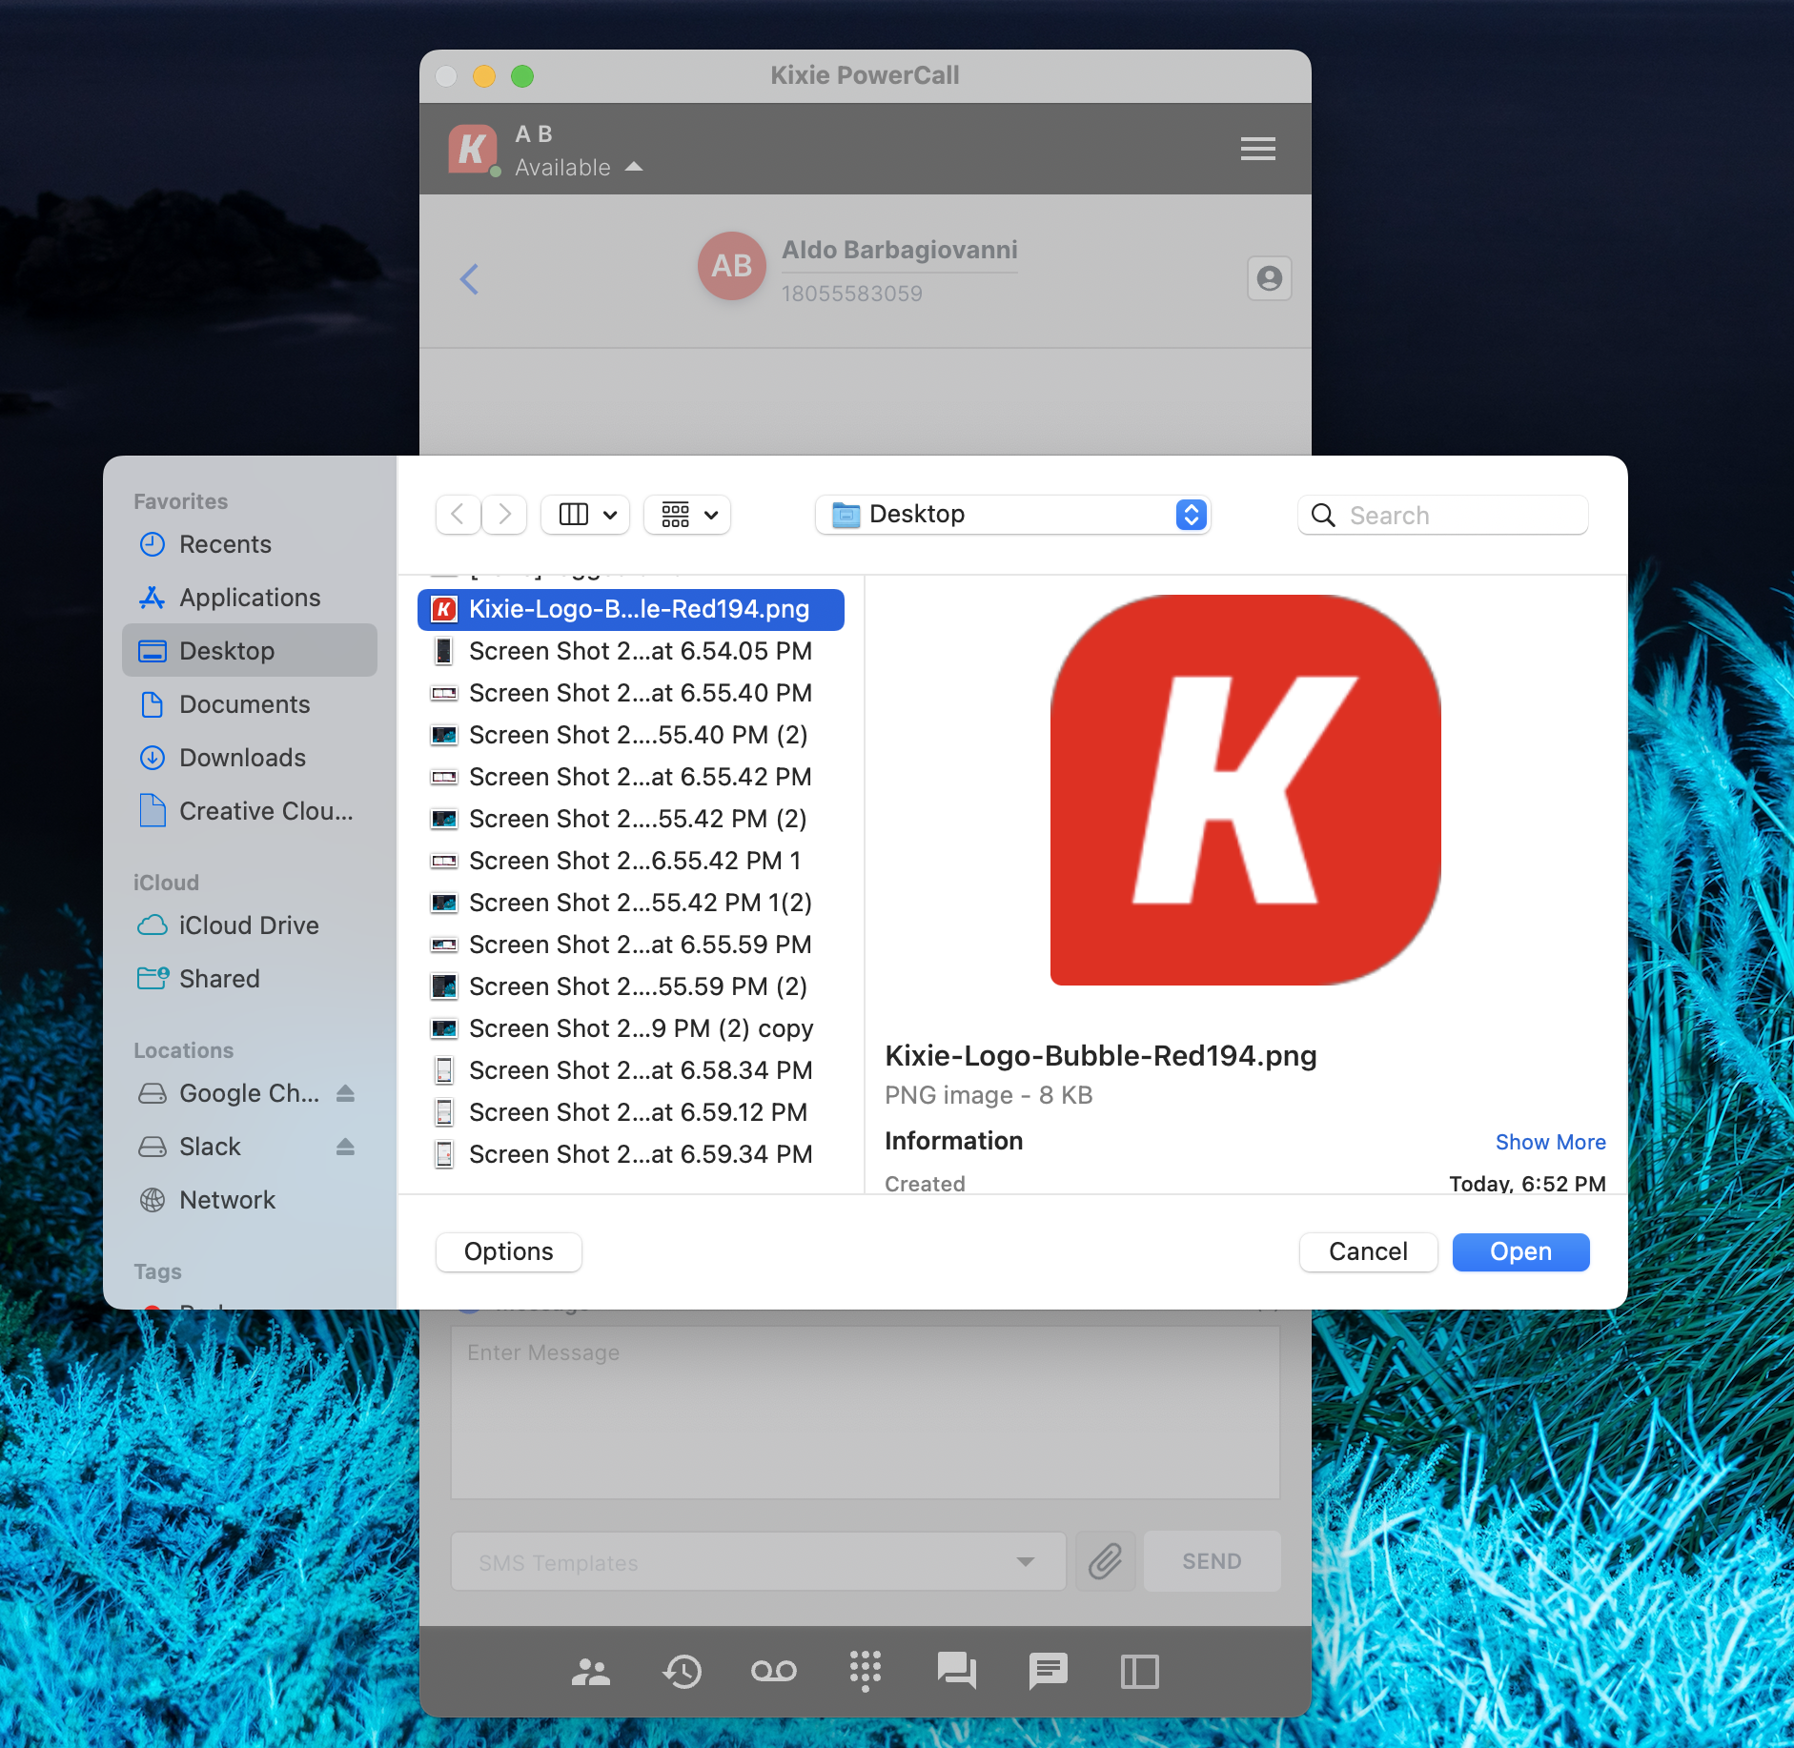
Task: Select Screen Shot 2....55.59 PM (2)
Action: 631,986
